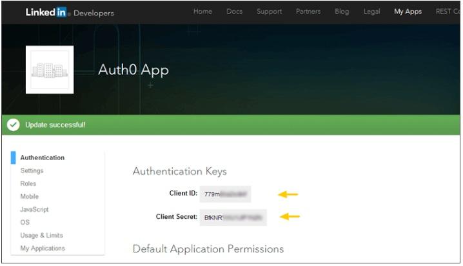Open the REST Console nav item
This screenshot has height=266, width=463.
[x=448, y=12]
